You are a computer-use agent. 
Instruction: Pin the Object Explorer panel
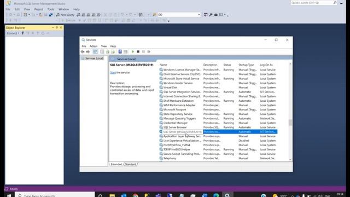57,28
